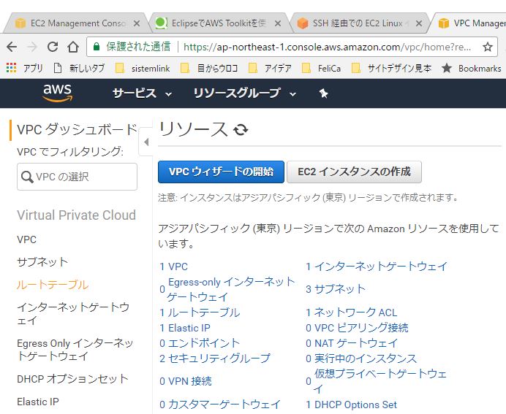Open the 1 ルートテーブル resource link
The height and width of the screenshot is (414, 506).
(x=200, y=313)
